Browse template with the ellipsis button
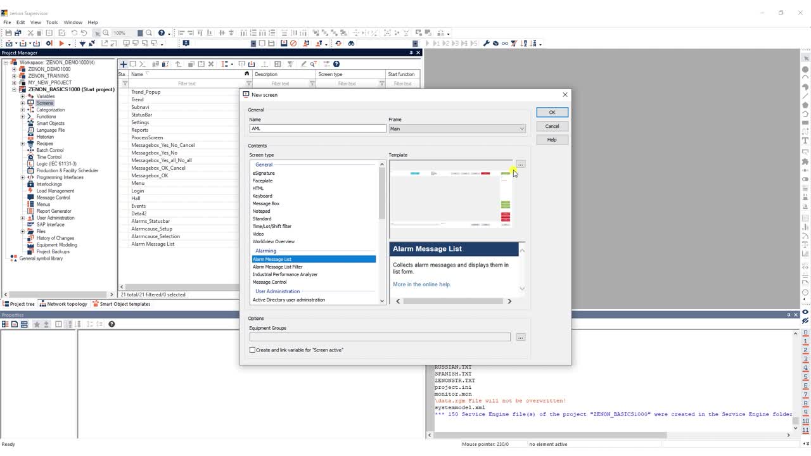This screenshot has width=811, height=456. [520, 164]
